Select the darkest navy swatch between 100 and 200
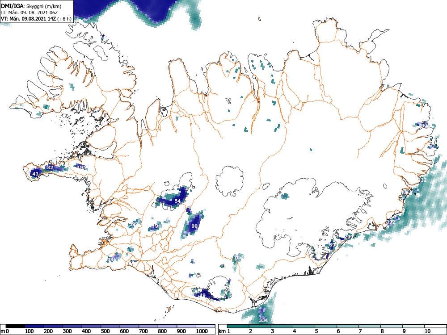 click(x=34, y=326)
